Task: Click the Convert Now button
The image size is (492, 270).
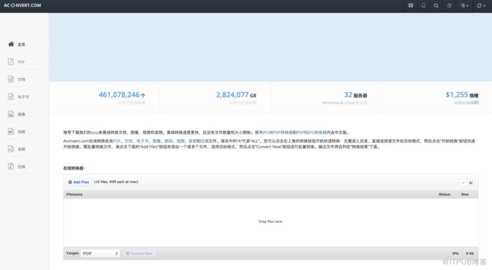Action: click(x=139, y=253)
